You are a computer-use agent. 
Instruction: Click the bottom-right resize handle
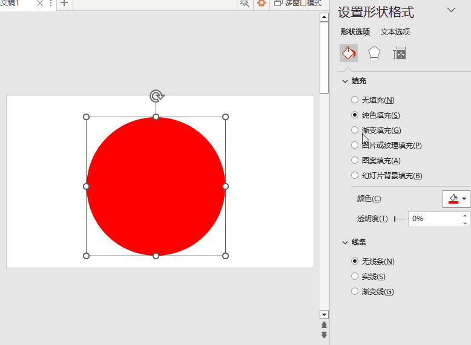tap(226, 256)
